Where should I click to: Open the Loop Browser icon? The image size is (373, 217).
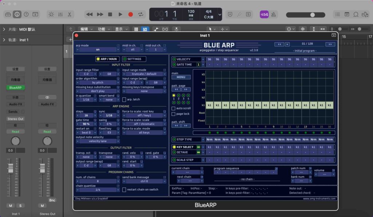point(356,14)
